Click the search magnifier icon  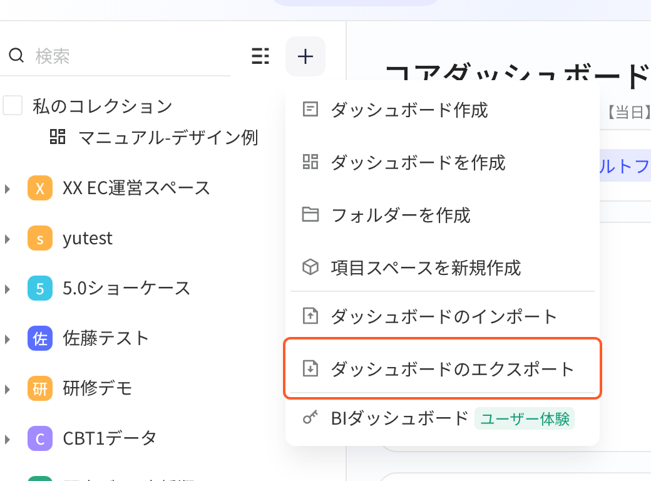coord(16,55)
